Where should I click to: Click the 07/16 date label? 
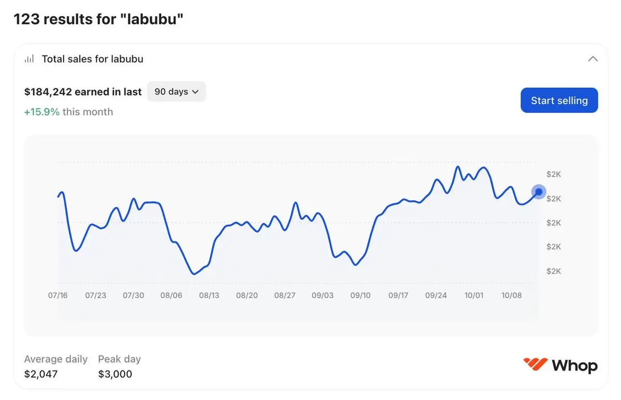coord(57,295)
